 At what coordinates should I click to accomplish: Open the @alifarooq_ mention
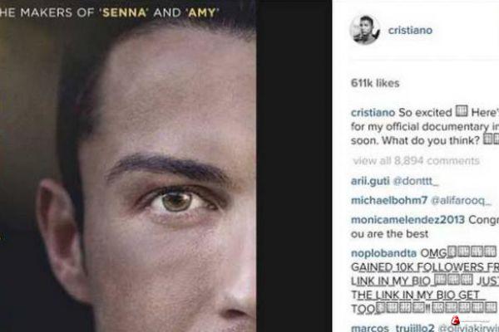[x=461, y=201]
